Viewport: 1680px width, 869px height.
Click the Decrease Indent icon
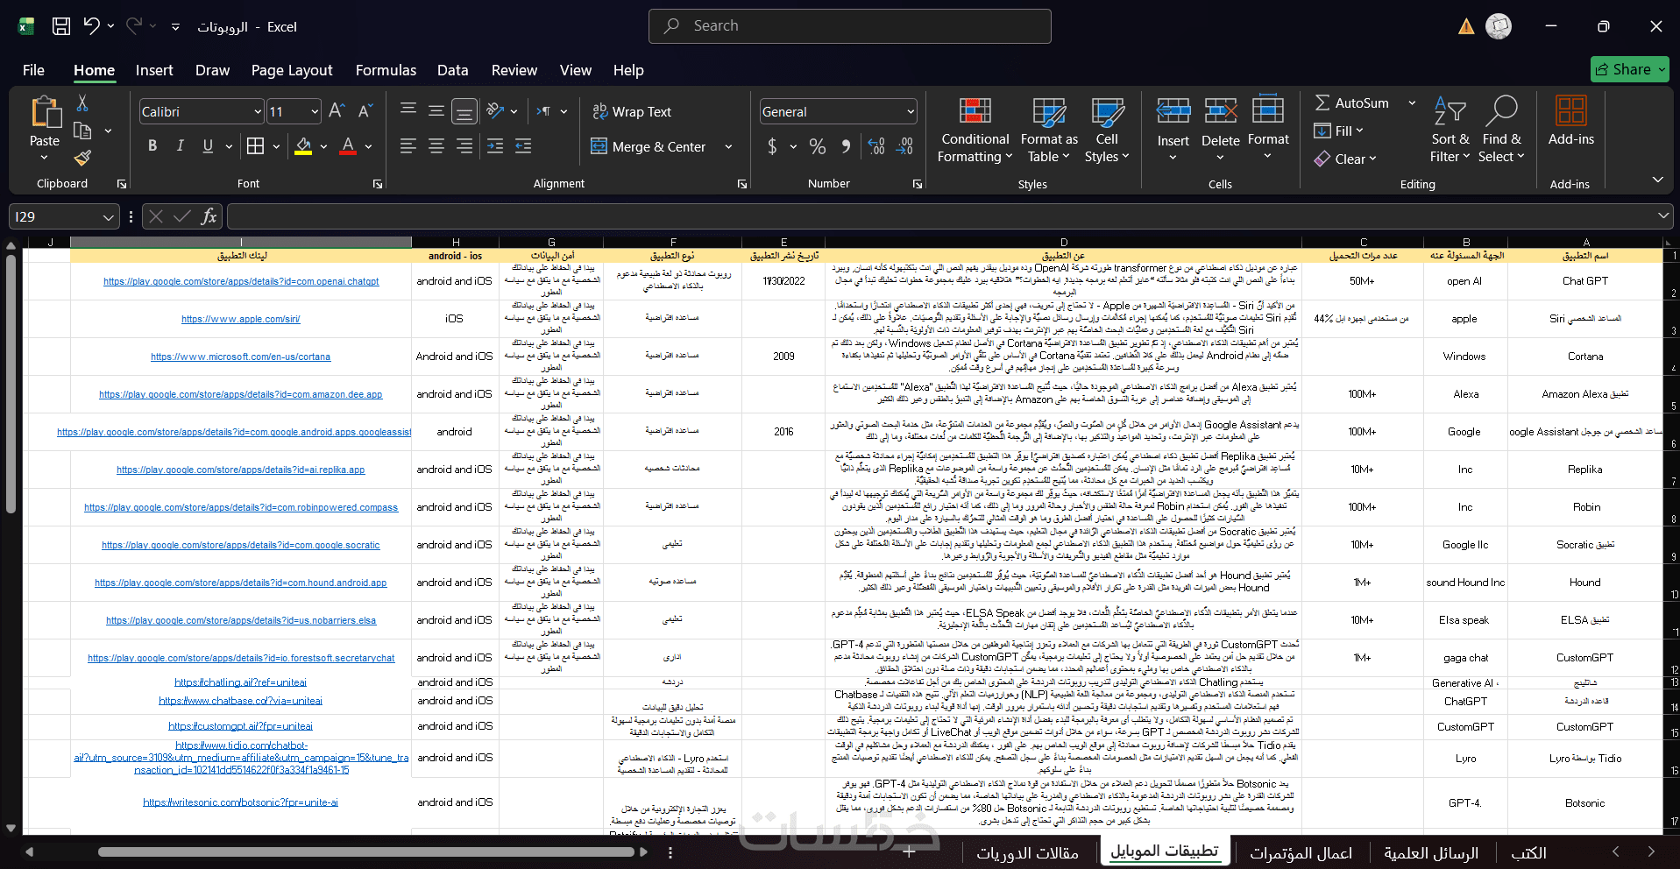click(495, 146)
